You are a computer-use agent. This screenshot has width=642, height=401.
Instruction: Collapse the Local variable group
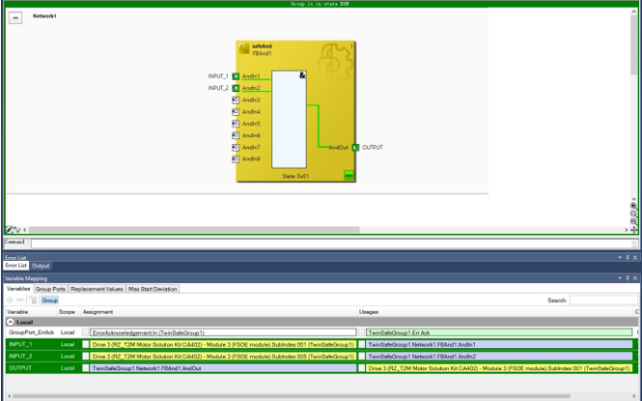[10, 322]
